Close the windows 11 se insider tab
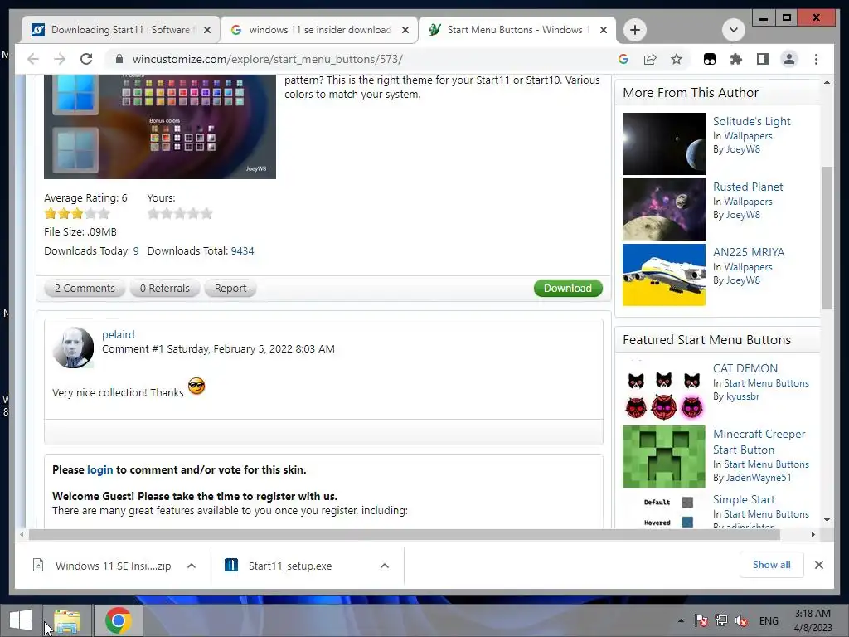 tap(405, 30)
